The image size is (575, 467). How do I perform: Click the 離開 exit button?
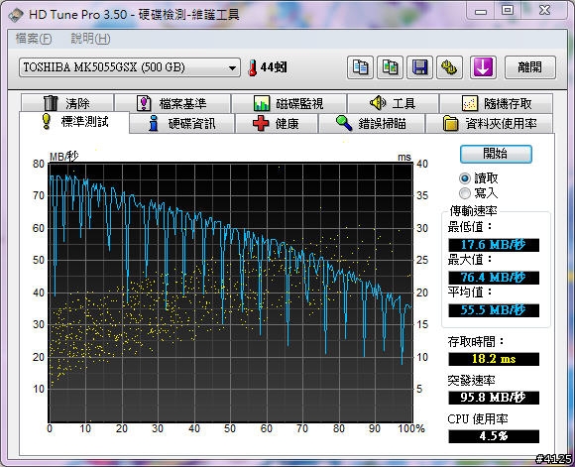[530, 67]
